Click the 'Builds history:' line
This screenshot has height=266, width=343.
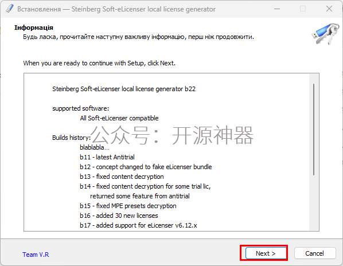(71, 138)
